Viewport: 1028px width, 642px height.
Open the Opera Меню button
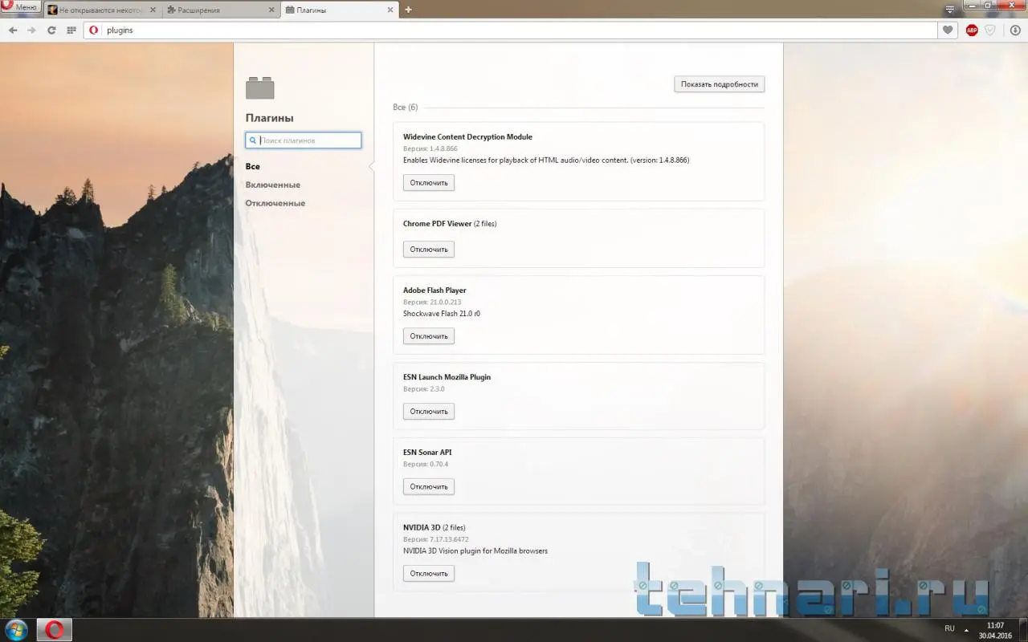pos(21,6)
